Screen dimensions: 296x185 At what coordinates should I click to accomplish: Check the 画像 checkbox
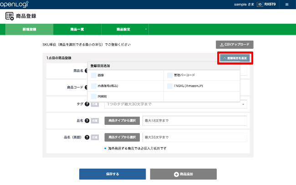coord(94,75)
